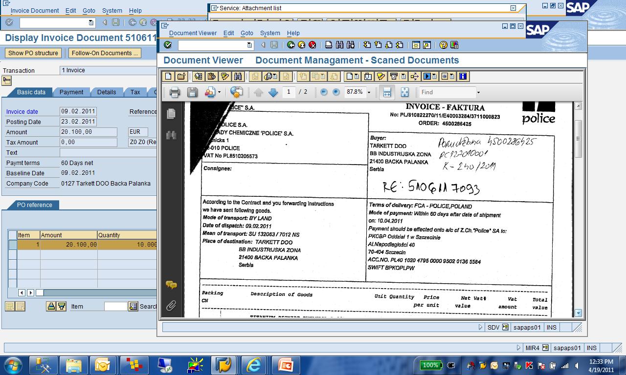This screenshot has width=626, height=375.
Task: Click the Customize Local Layout icon in Document Viewer
Action: (x=454, y=45)
